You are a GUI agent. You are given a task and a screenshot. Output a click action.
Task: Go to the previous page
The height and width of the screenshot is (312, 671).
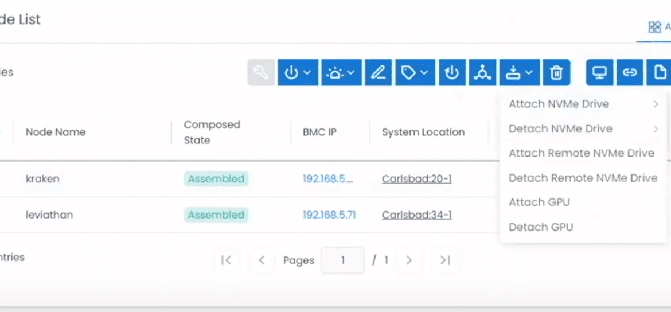pyautogui.click(x=262, y=260)
